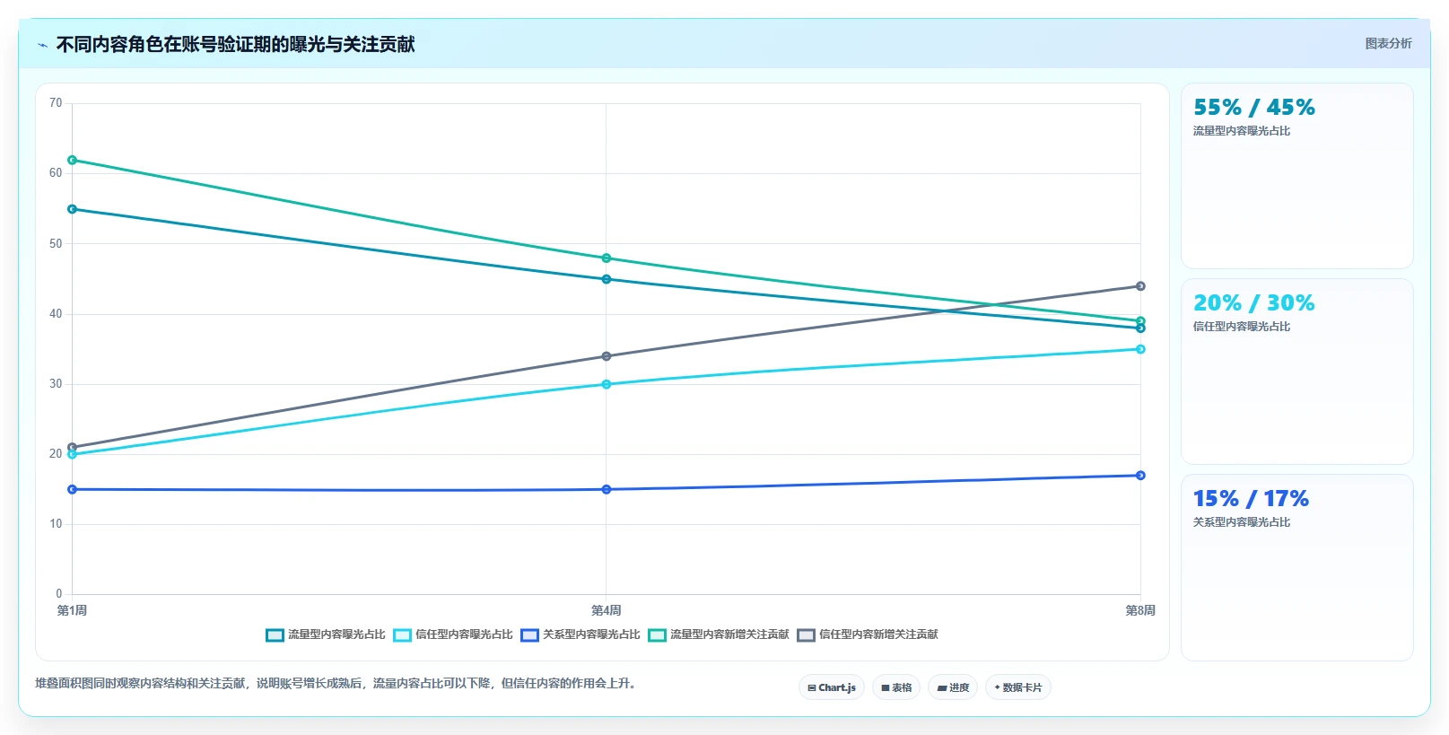Click the 第8周 point at 35 on the cyan line
Image resolution: width=1449 pixels, height=735 pixels.
click(x=1140, y=349)
